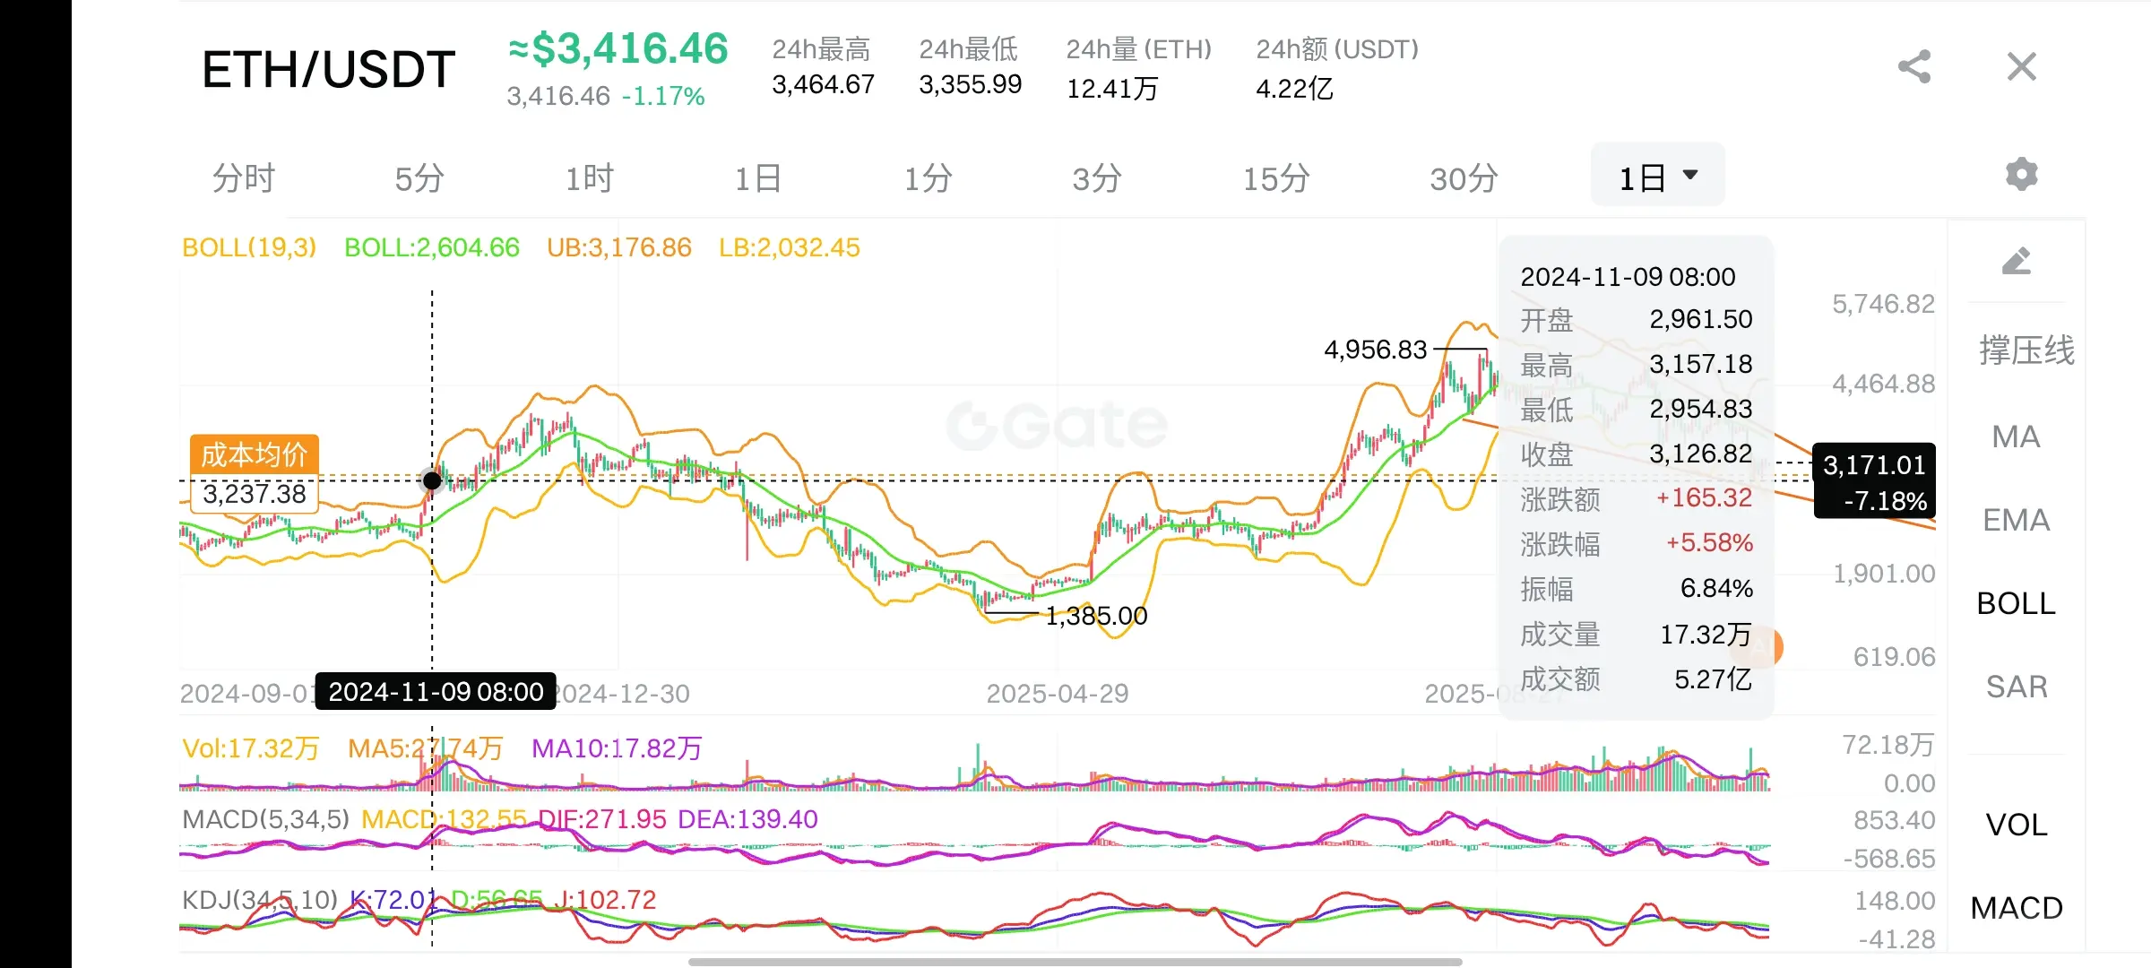Tap the 成本均价 cost price label
The width and height of the screenshot is (2151, 968).
coord(255,455)
